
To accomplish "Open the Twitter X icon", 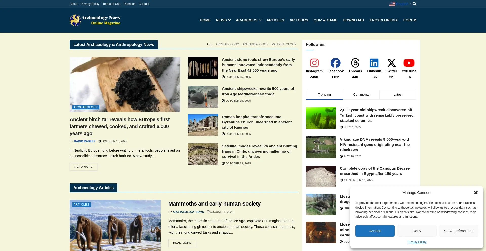I will tap(391, 63).
